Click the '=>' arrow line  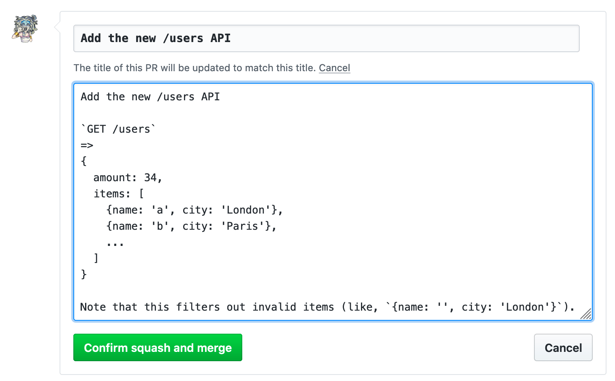(x=87, y=145)
